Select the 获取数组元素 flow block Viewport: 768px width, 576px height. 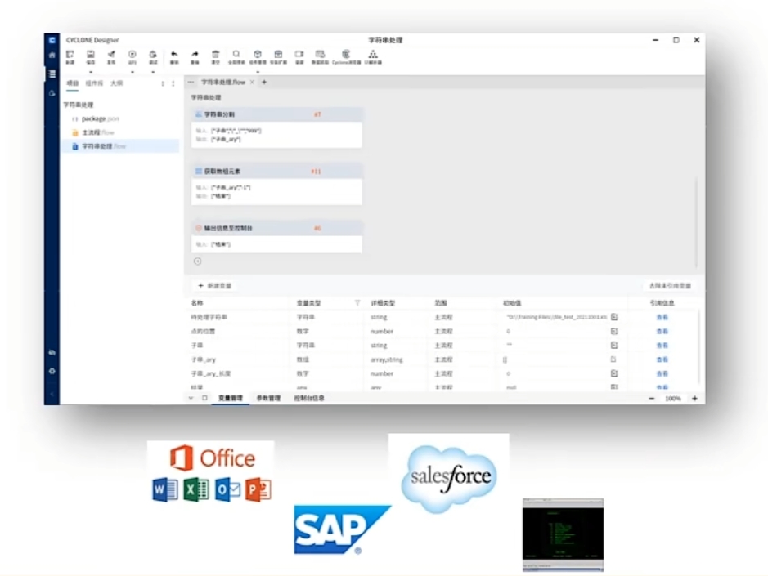tap(276, 185)
